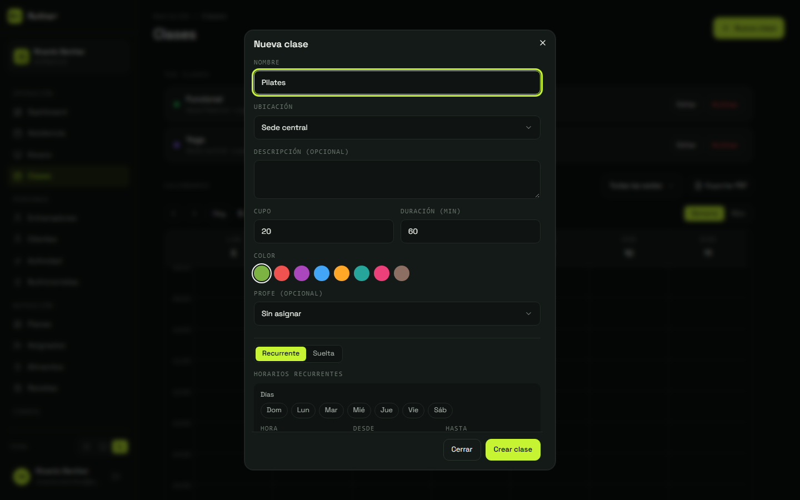Close the Nueva clase dialog with the X
The height and width of the screenshot is (500, 800).
click(543, 43)
